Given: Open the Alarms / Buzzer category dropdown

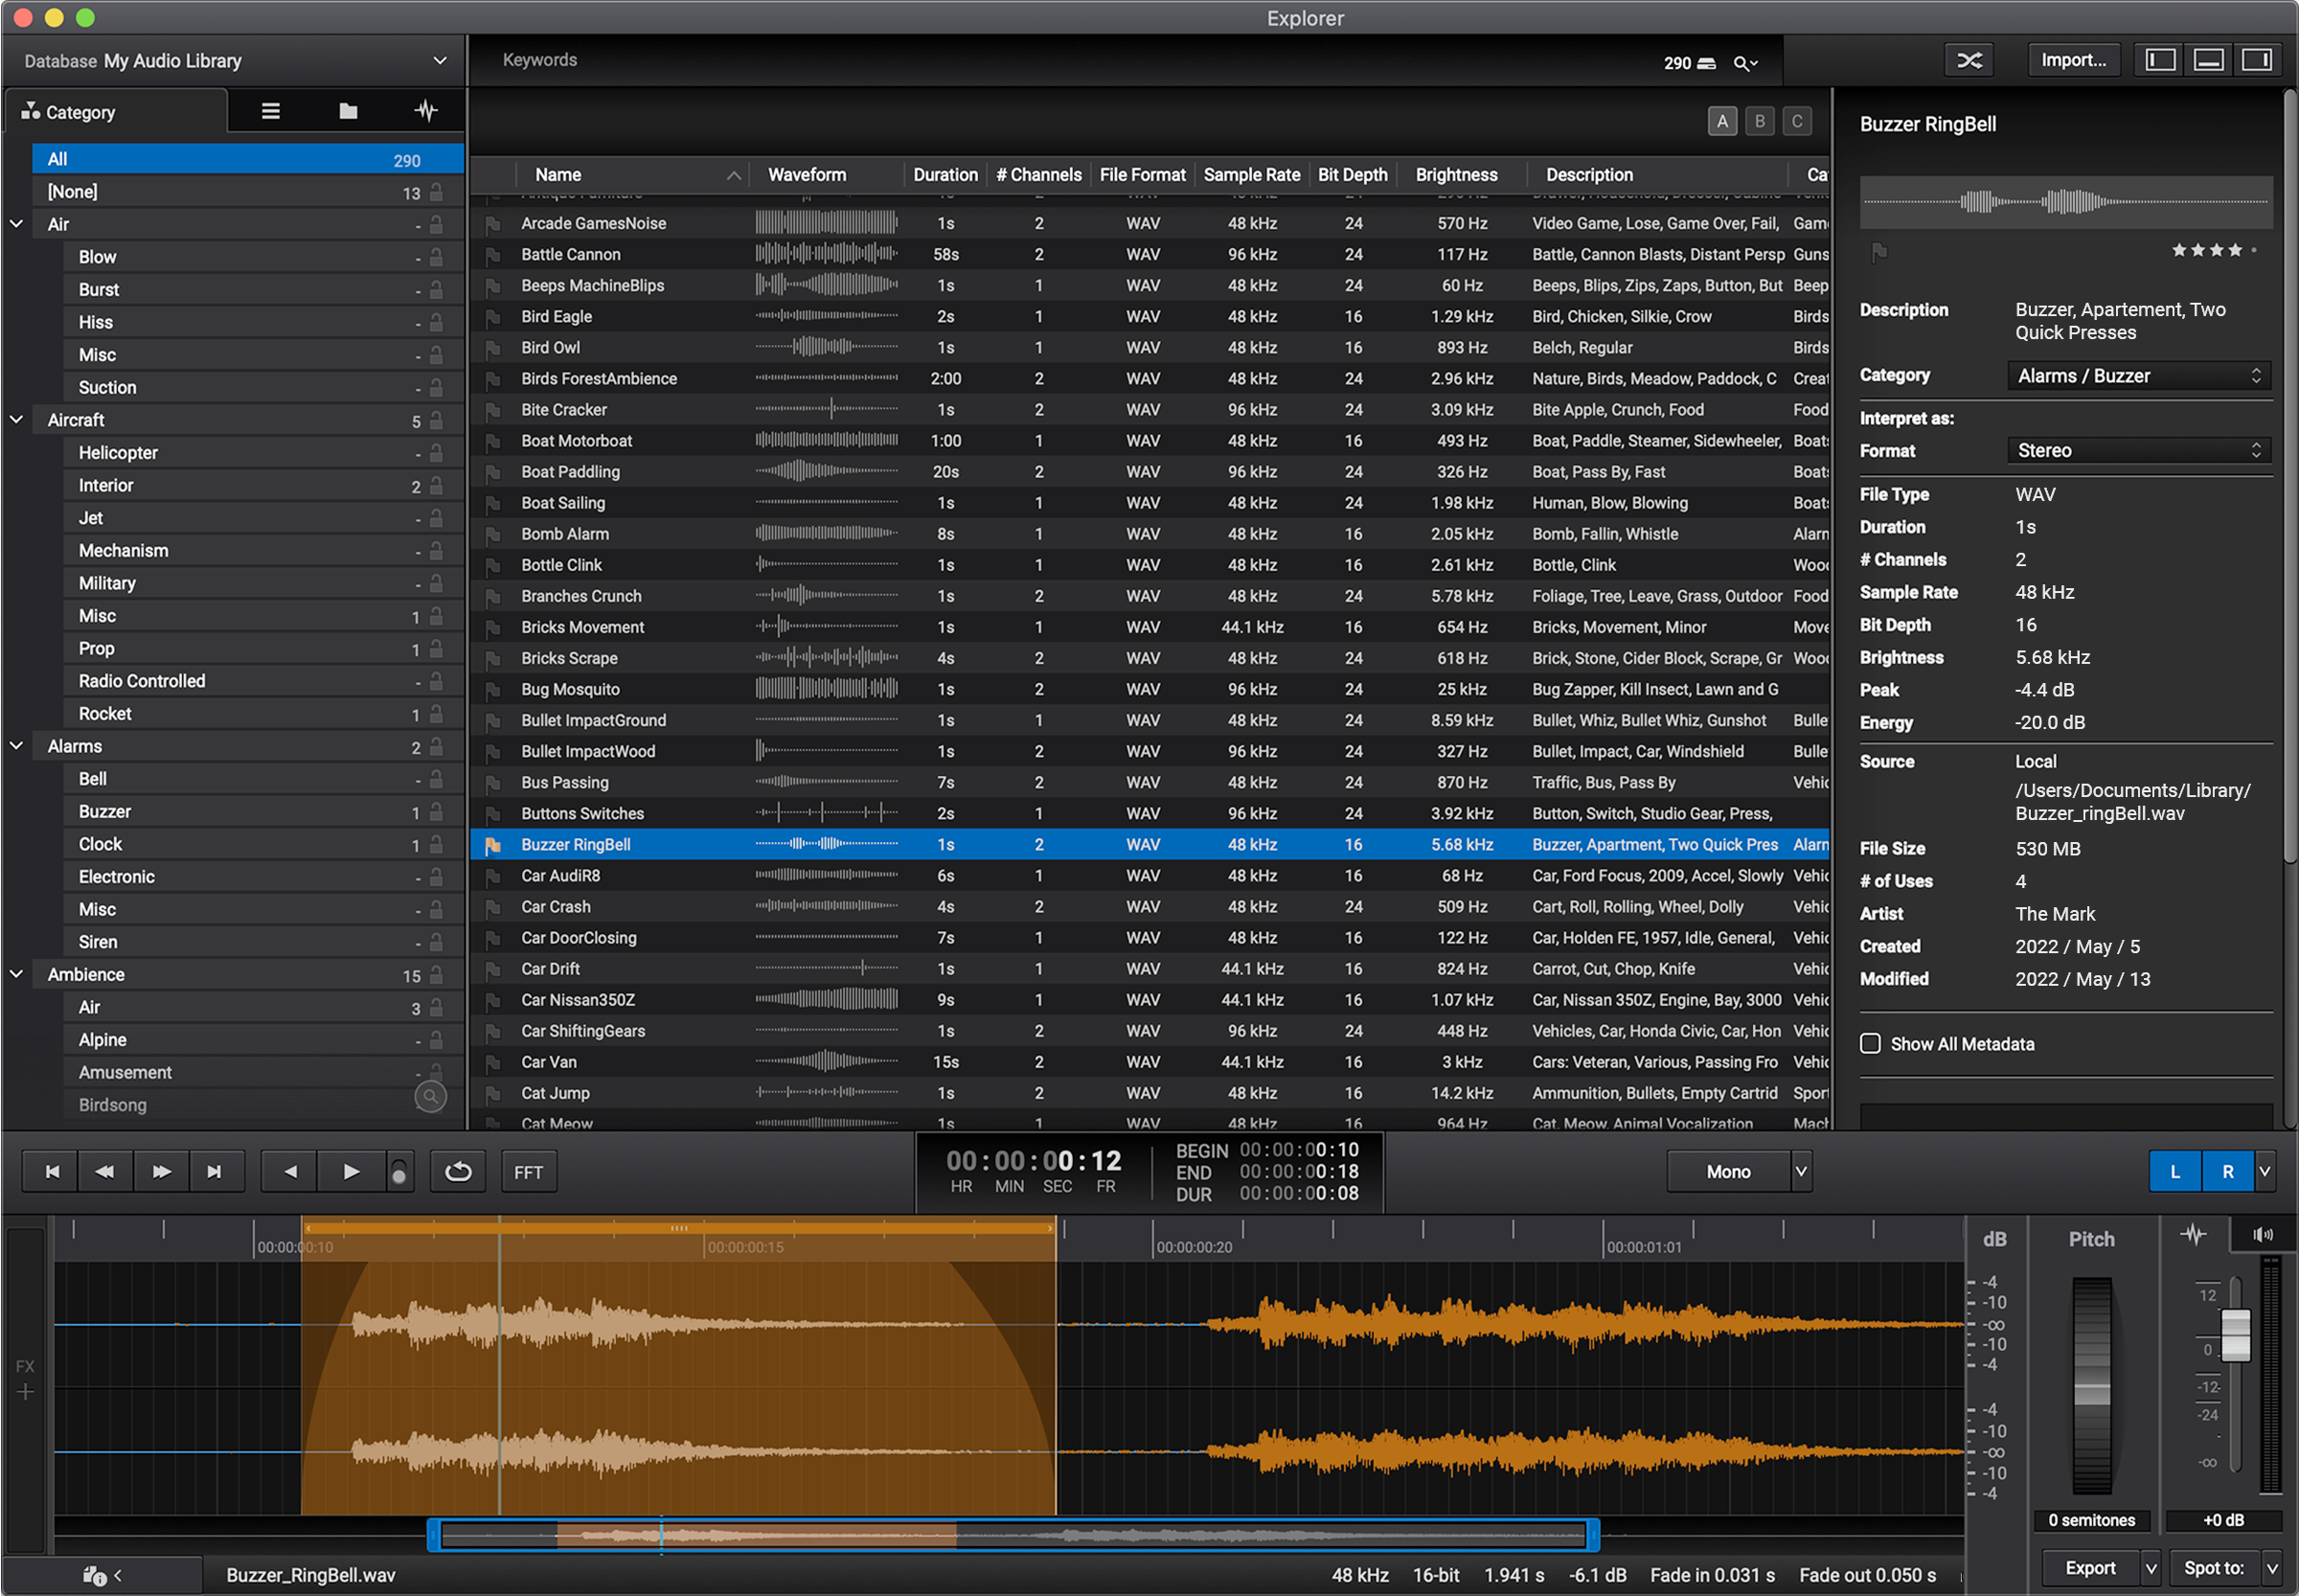Looking at the screenshot, I should (x=2138, y=375).
